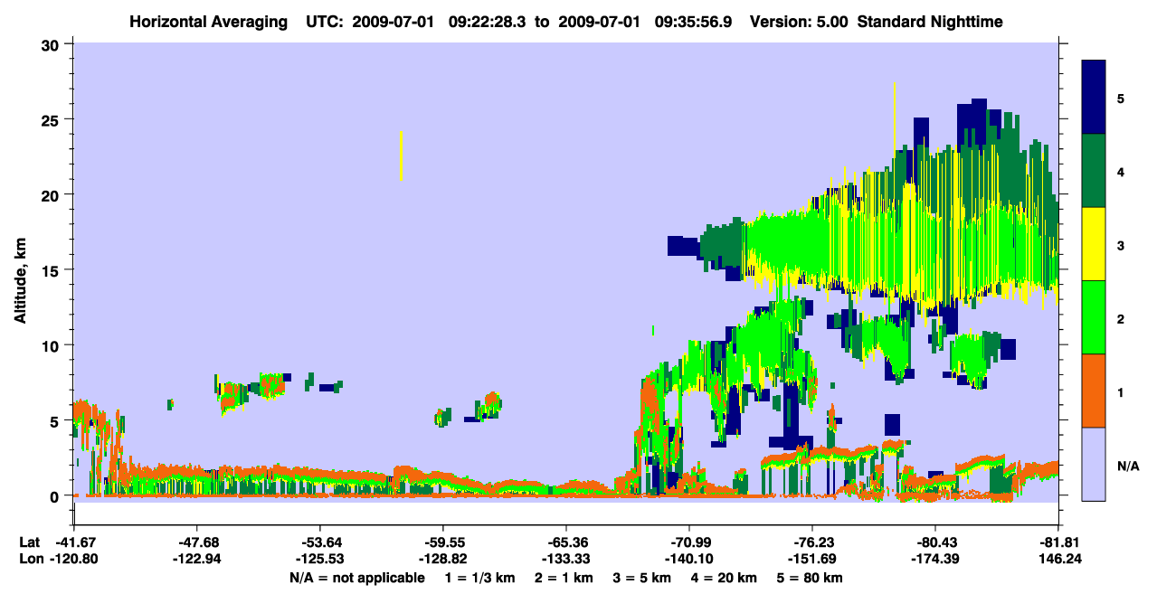Click the longitude value -140.10
The height and width of the screenshot is (603, 1176).
point(689,560)
